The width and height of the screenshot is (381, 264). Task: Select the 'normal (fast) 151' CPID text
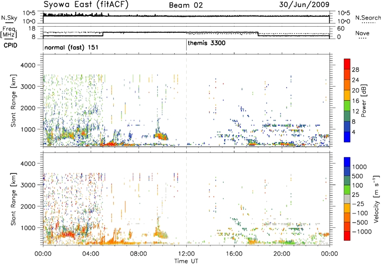(71, 47)
